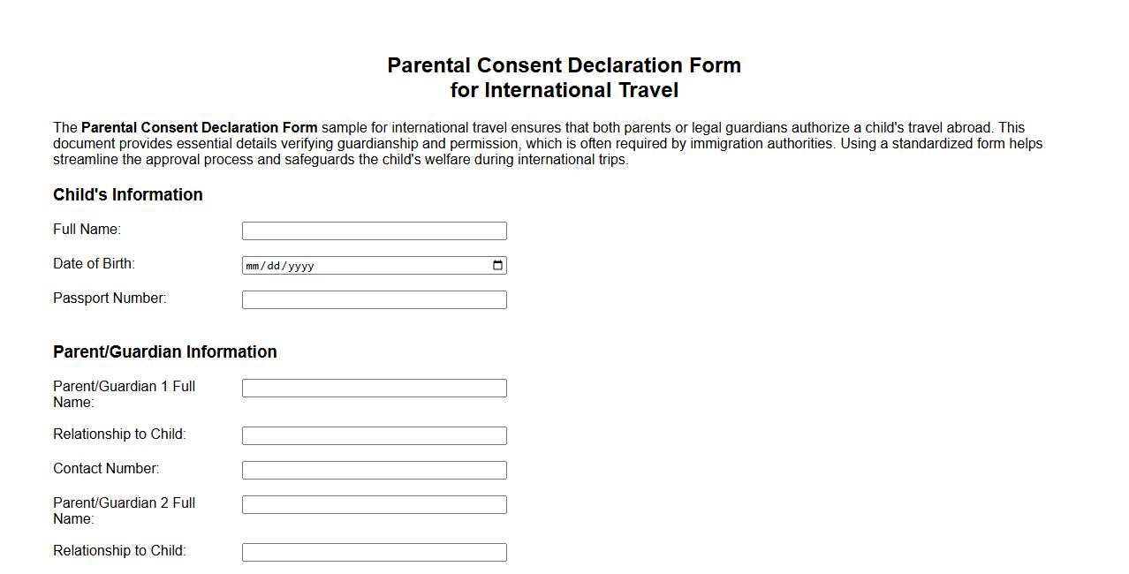The image size is (1129, 574).
Task: Focus the Contact Number input field
Action: 374,469
